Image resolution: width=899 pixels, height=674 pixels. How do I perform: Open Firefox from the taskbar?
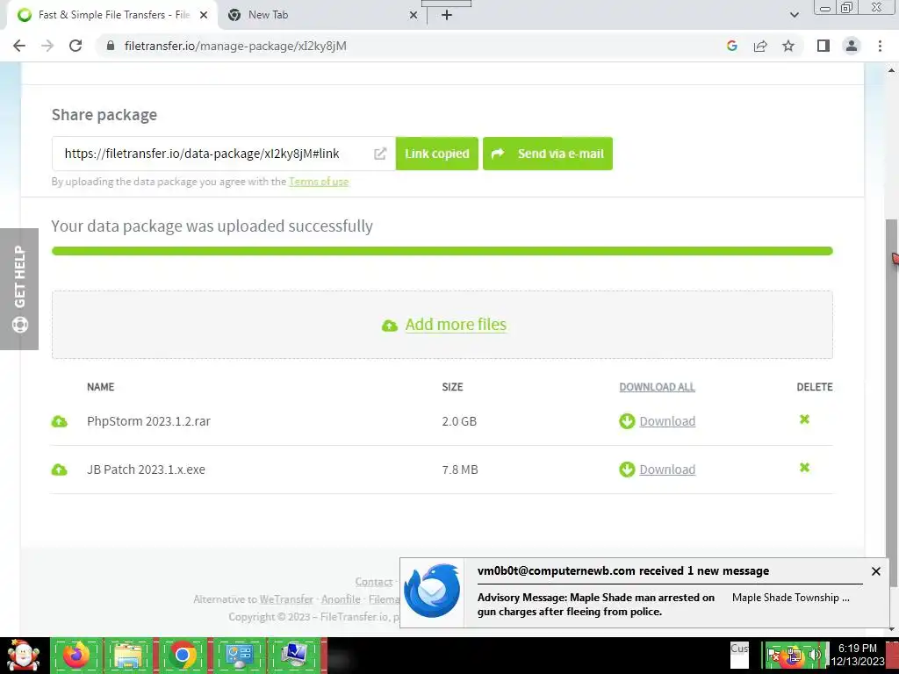point(76,656)
